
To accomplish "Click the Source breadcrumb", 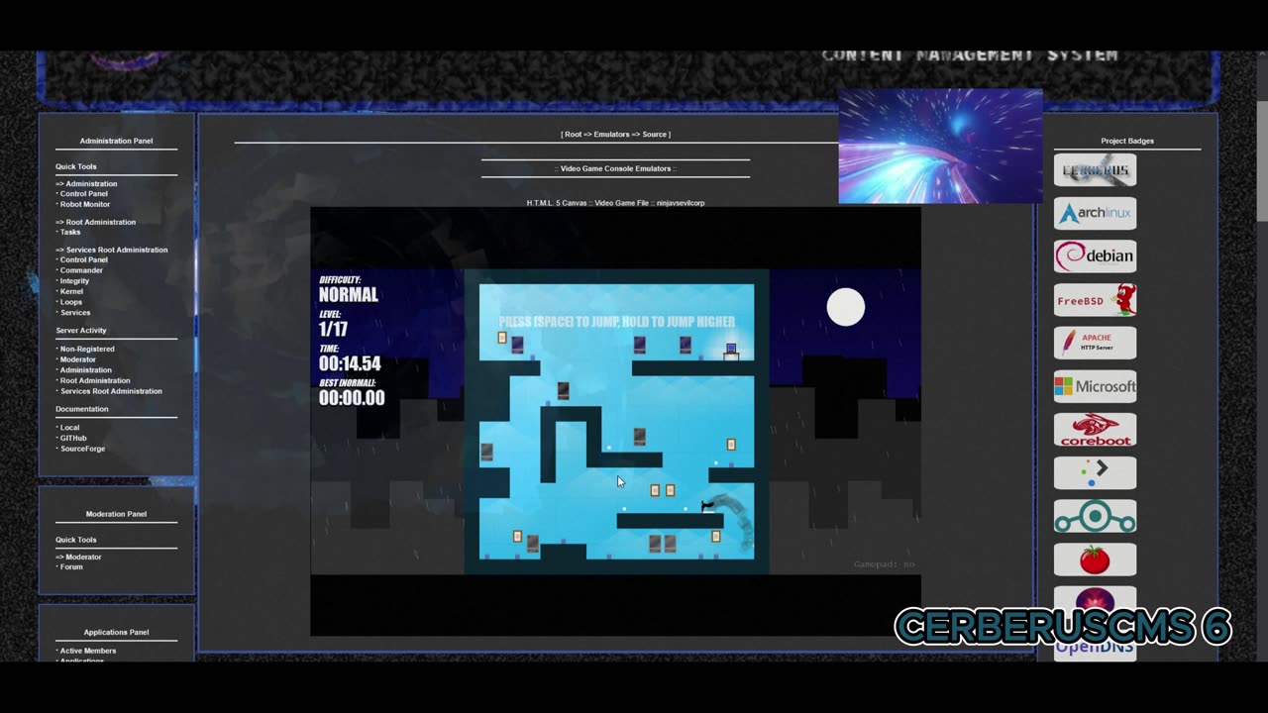I will tap(654, 134).
